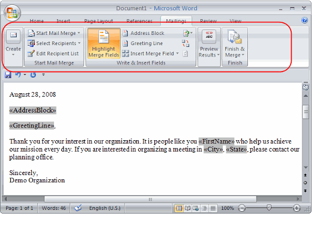This screenshot has width=317, height=225.
Task: Click the Insert Merge Field icon
Action: 125,54
